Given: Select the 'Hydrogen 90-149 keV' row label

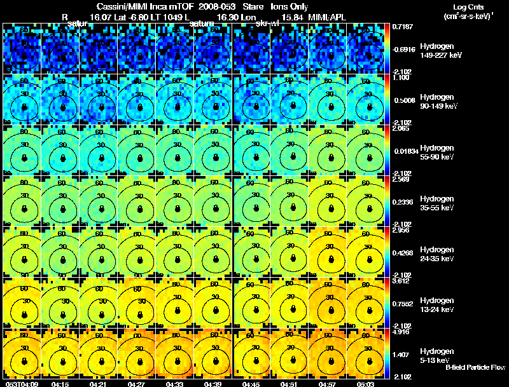Looking at the screenshot, I should [x=438, y=102].
